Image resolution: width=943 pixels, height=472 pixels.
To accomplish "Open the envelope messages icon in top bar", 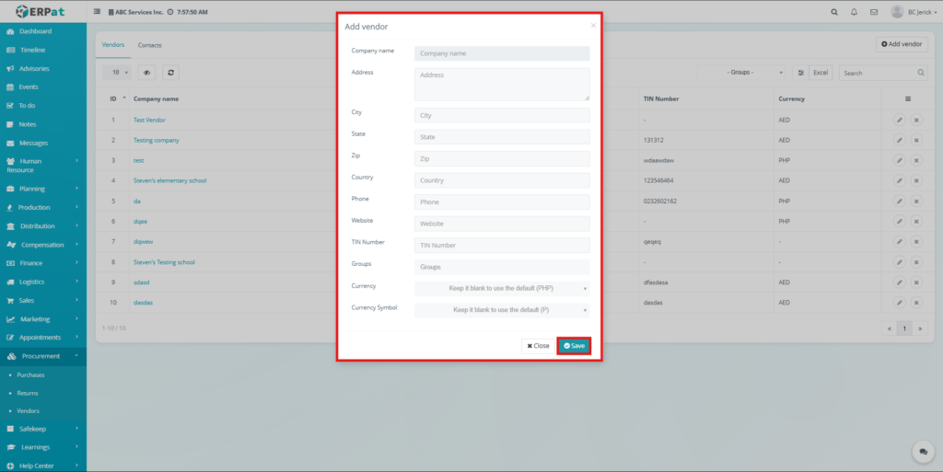I will coord(874,12).
